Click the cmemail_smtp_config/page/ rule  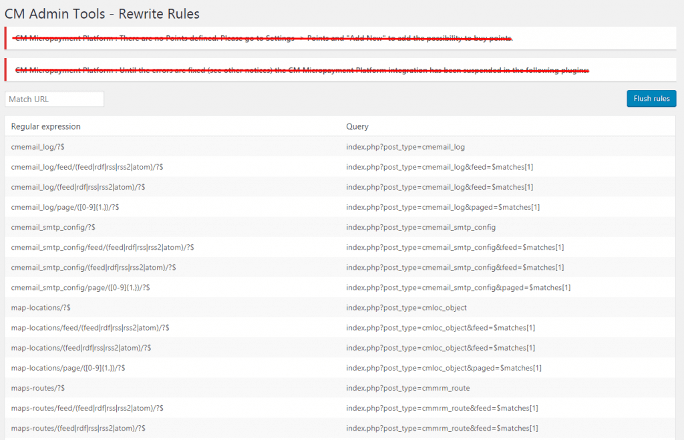click(80, 288)
